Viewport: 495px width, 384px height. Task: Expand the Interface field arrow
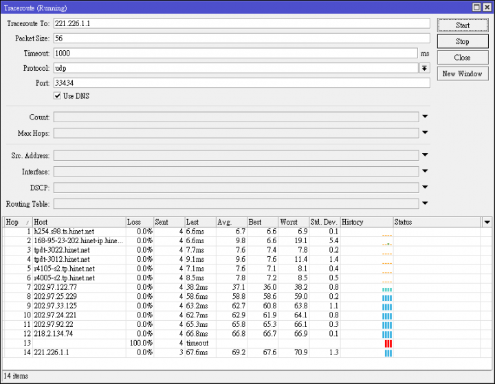pyautogui.click(x=425, y=171)
